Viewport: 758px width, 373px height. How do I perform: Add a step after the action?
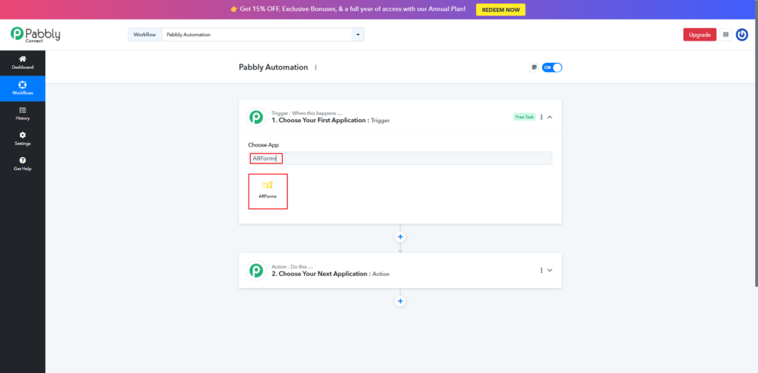(x=400, y=301)
